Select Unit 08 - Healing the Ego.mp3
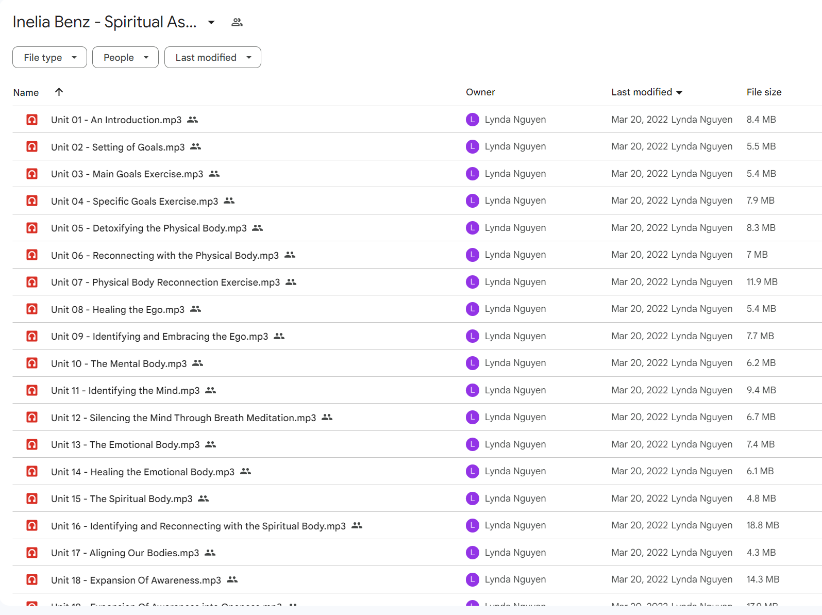Image resolution: width=822 pixels, height=615 pixels. pyautogui.click(x=118, y=309)
